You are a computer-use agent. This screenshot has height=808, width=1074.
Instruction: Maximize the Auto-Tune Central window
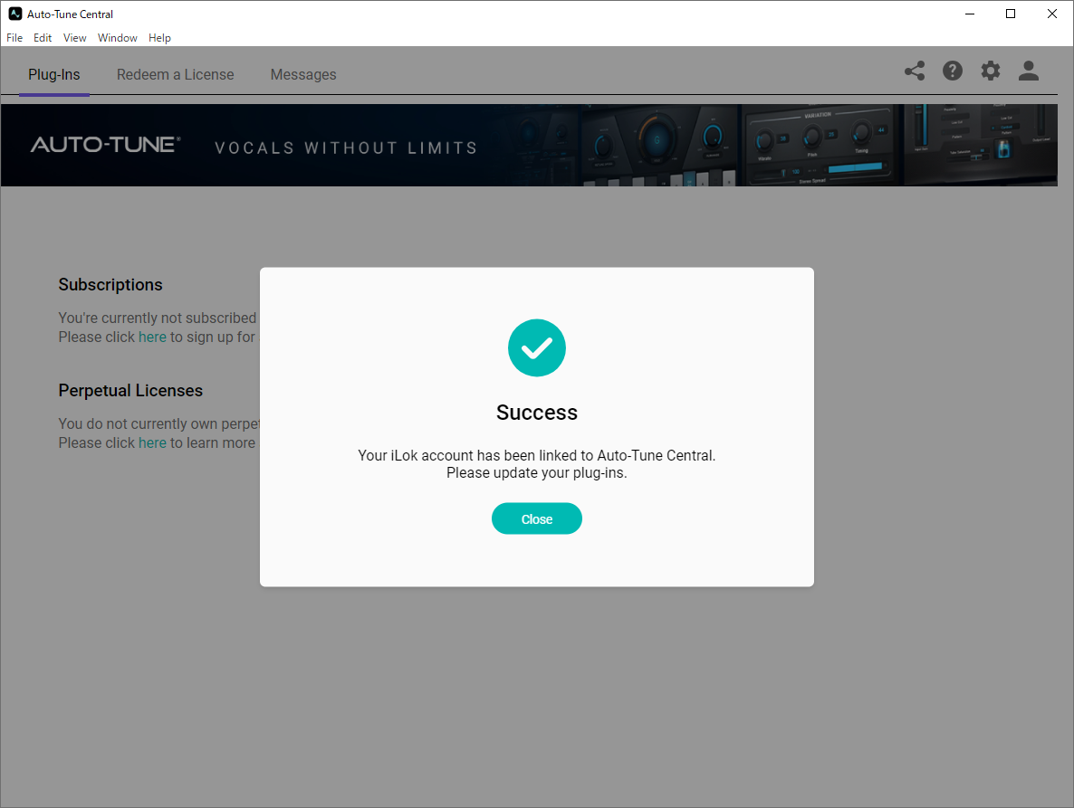coord(1011,14)
